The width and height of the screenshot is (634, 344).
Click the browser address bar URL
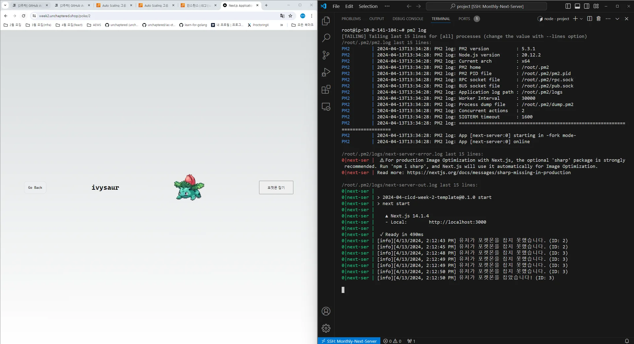tap(65, 16)
